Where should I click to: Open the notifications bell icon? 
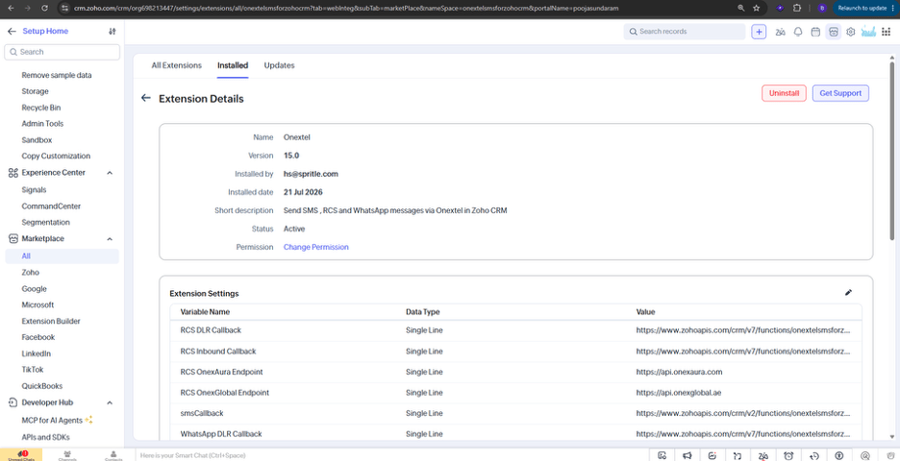click(798, 32)
